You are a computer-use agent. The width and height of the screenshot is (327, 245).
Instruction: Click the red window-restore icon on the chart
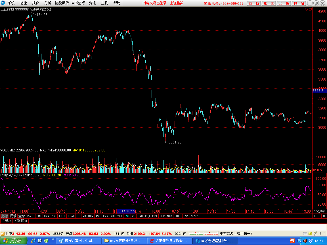click(310, 9)
